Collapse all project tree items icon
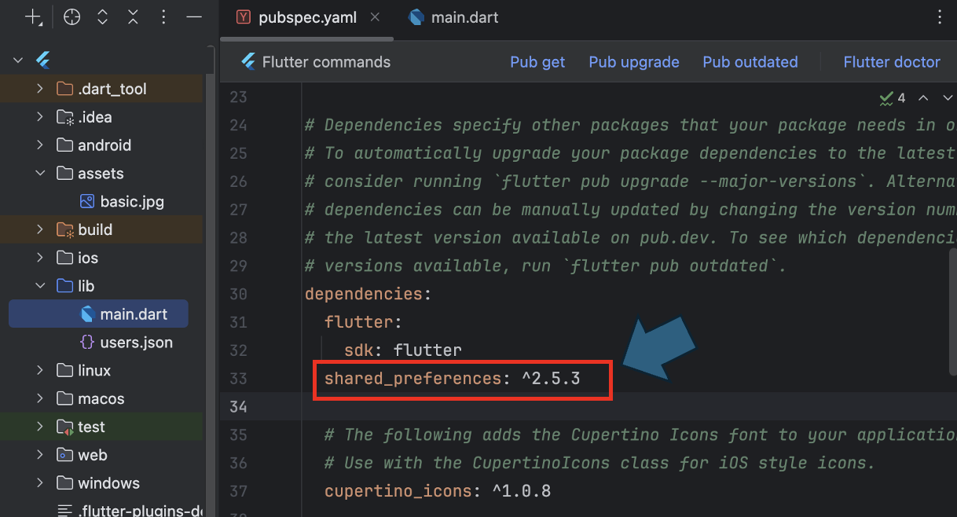The height and width of the screenshot is (517, 957). point(133,17)
